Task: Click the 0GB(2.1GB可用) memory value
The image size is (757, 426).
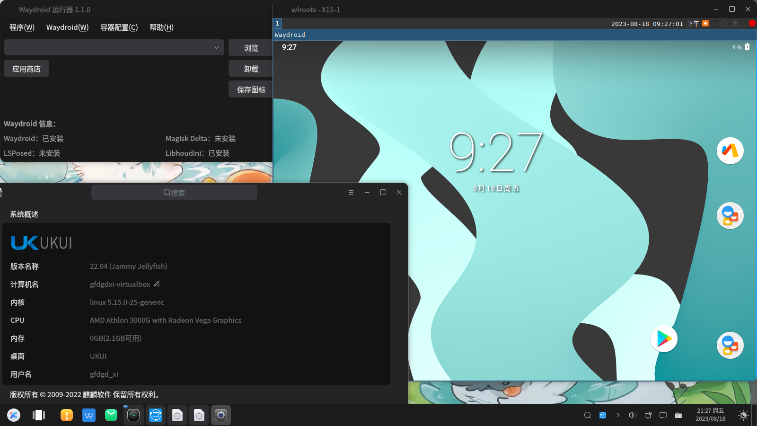Action: (115, 338)
